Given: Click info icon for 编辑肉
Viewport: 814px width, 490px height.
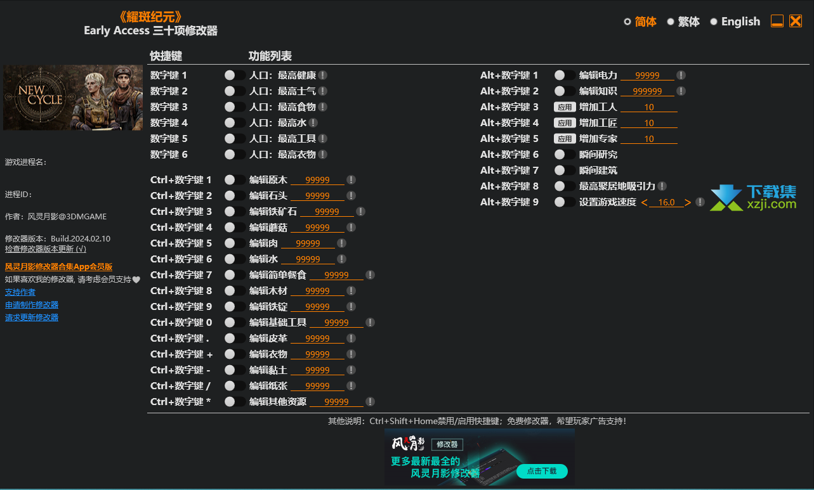Looking at the screenshot, I should [341, 243].
